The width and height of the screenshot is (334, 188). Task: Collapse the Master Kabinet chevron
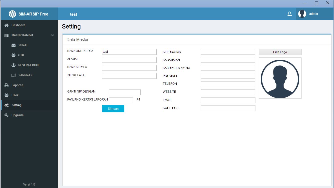click(x=53, y=35)
